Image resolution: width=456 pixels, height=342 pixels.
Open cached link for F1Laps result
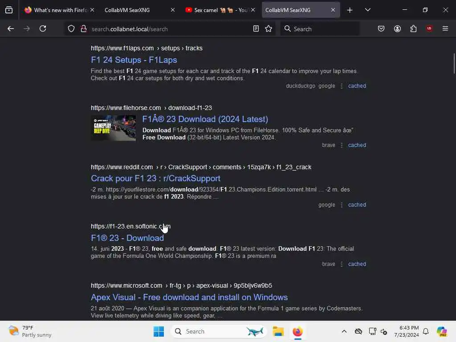(x=357, y=86)
